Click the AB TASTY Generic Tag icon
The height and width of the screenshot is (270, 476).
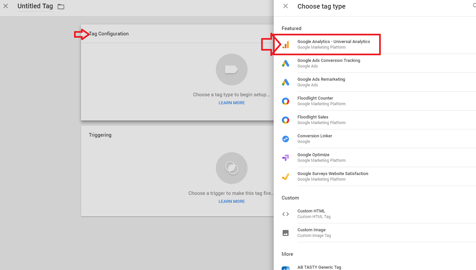coord(286,268)
